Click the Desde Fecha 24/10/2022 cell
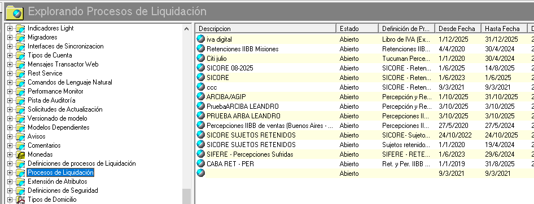 point(455,135)
